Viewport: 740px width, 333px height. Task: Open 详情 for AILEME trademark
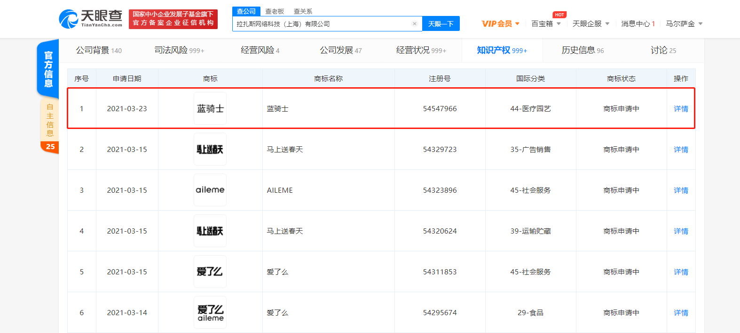click(x=681, y=190)
